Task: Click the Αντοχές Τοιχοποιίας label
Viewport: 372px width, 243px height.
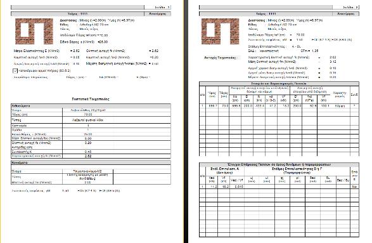Action: click(x=221, y=58)
